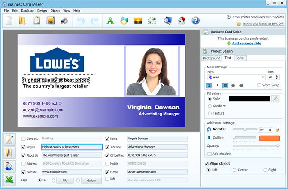Click the search person sidebar icon

[9, 166]
